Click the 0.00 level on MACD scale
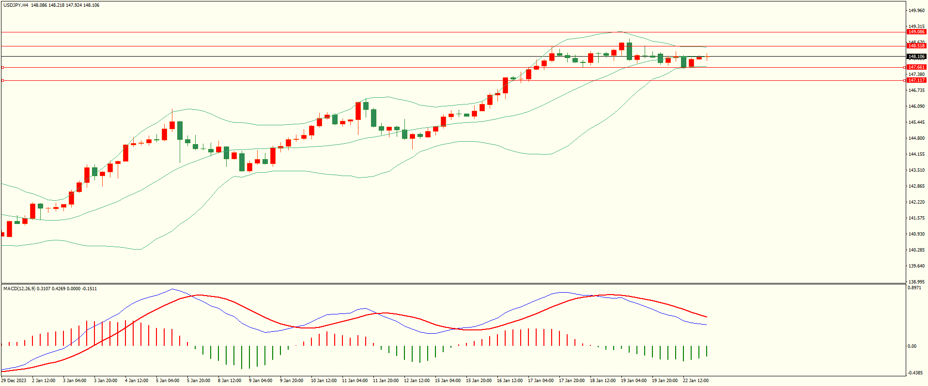 (912, 346)
